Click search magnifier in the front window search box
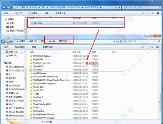Viewport: 163px width, 124px height. 159,41
